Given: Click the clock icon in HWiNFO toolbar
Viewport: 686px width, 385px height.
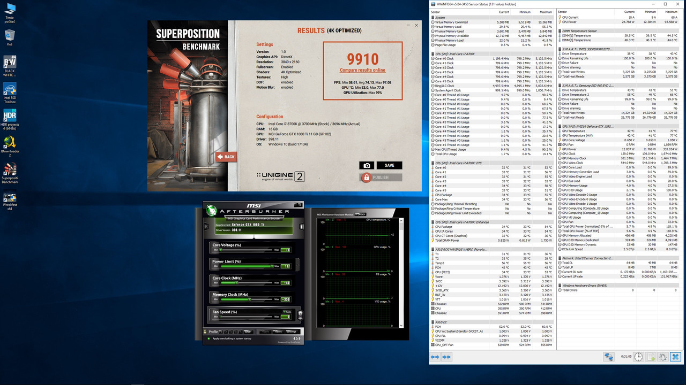Looking at the screenshot, I should pos(638,356).
